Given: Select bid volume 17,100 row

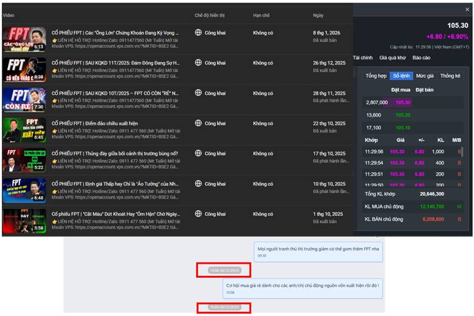Looking at the screenshot, I should click(413, 128).
